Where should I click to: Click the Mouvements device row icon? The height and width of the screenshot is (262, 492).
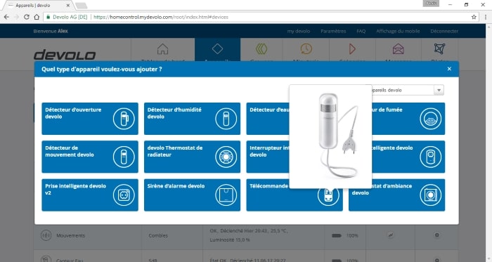pos(46,235)
